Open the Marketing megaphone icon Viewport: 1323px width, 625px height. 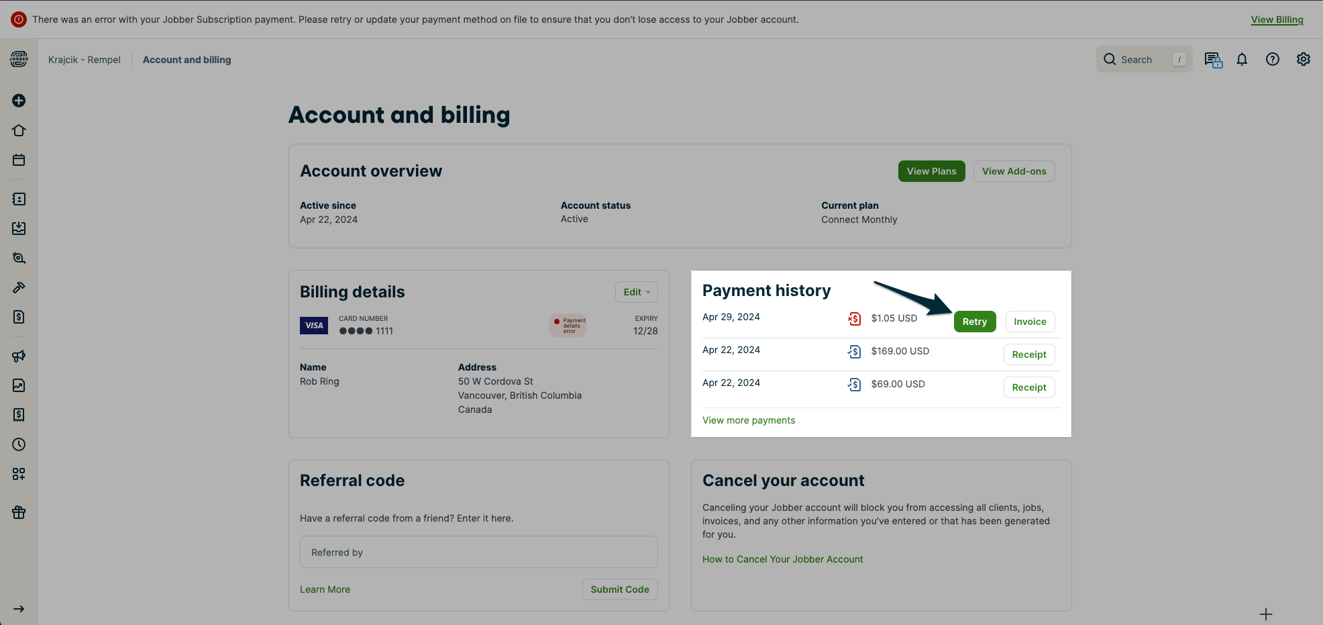pos(19,356)
